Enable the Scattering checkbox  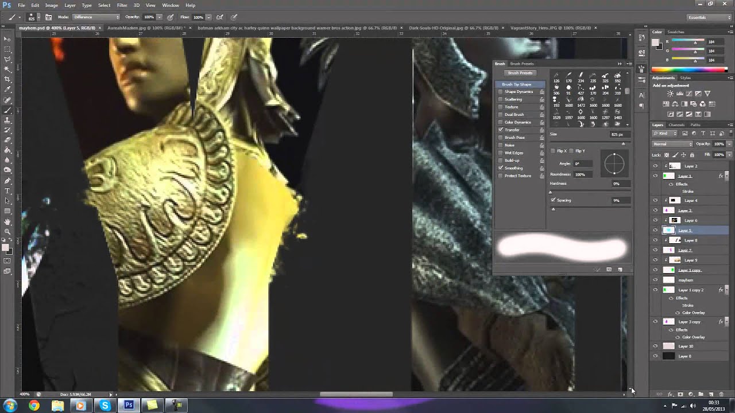click(501, 99)
